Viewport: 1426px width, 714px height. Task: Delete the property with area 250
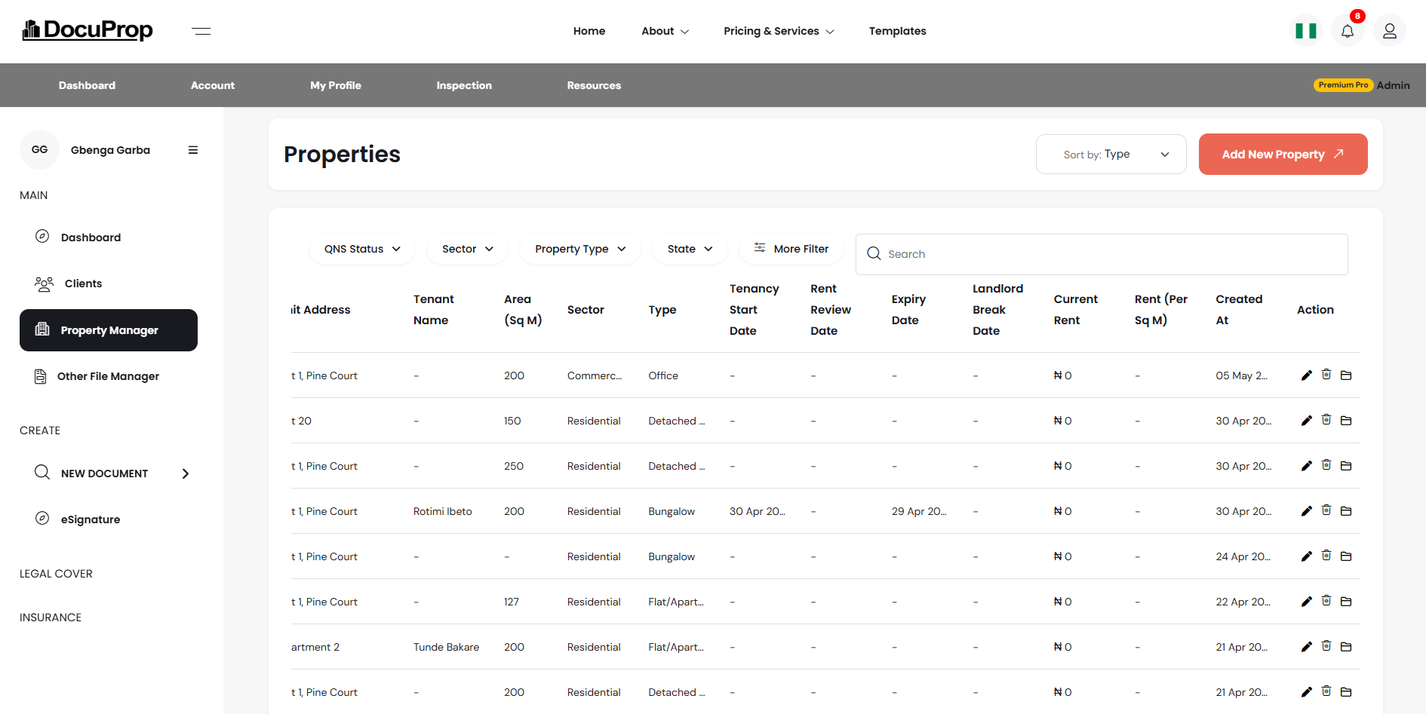(x=1326, y=465)
